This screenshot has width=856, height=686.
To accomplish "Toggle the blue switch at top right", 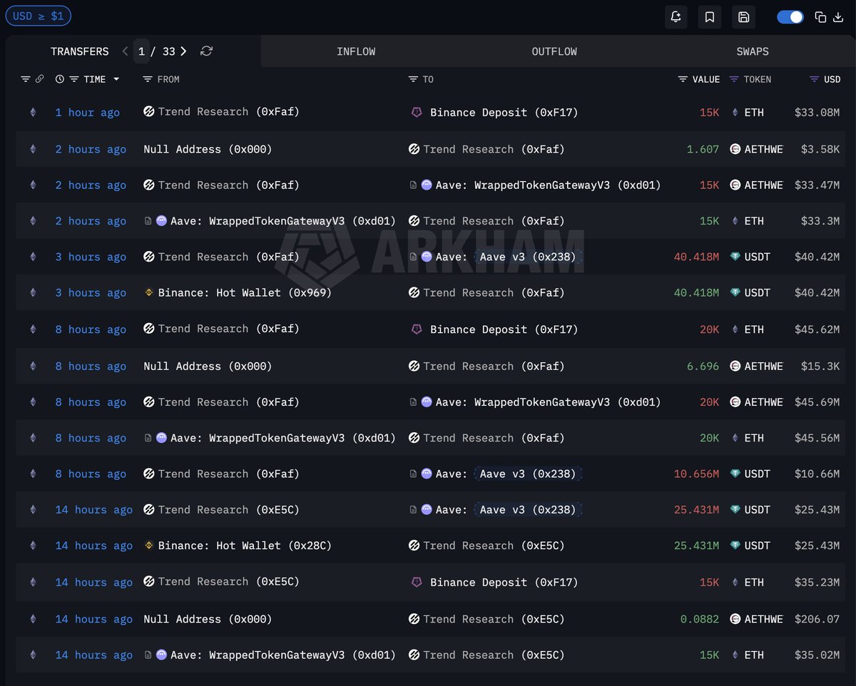I will click(x=790, y=17).
